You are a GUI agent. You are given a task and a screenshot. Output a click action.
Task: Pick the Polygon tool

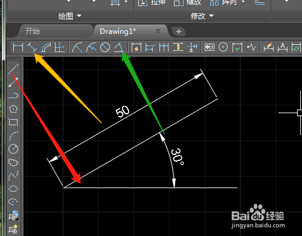tap(13, 109)
